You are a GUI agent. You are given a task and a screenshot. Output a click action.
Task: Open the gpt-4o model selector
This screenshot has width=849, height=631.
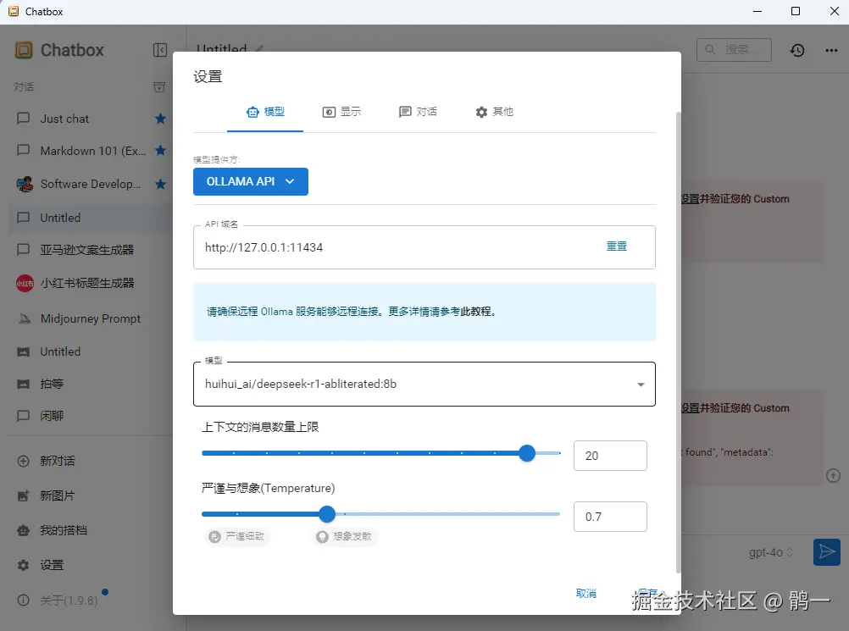(x=770, y=552)
